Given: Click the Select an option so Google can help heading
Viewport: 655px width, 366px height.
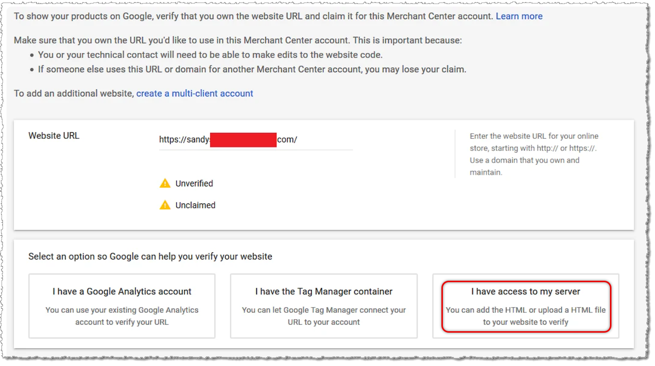Looking at the screenshot, I should 150,256.
